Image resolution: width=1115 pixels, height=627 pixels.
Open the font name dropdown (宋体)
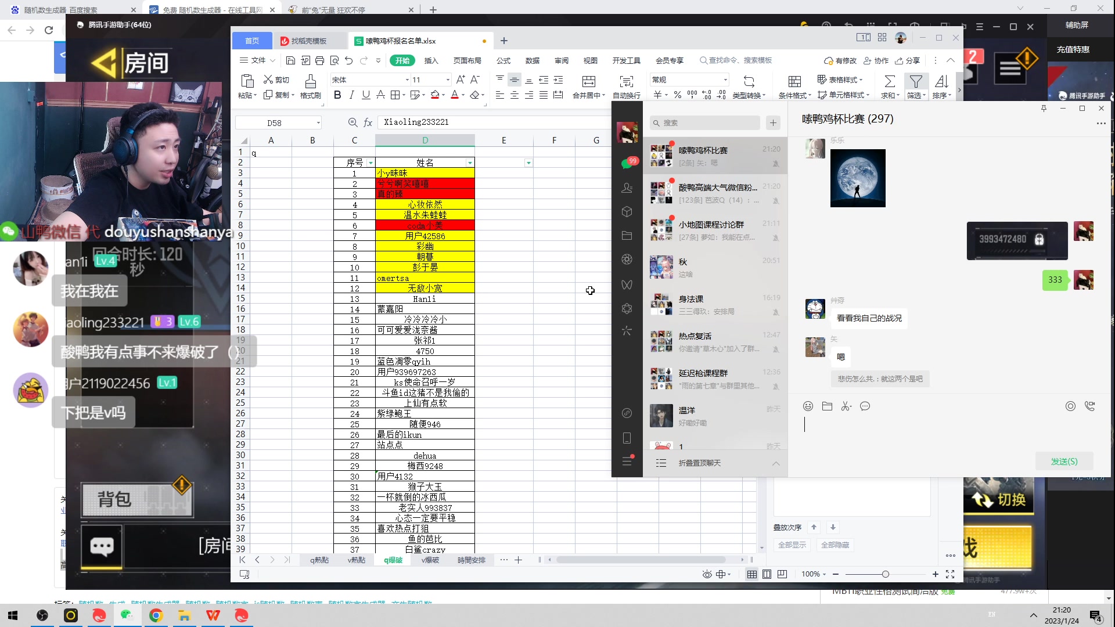coord(407,80)
